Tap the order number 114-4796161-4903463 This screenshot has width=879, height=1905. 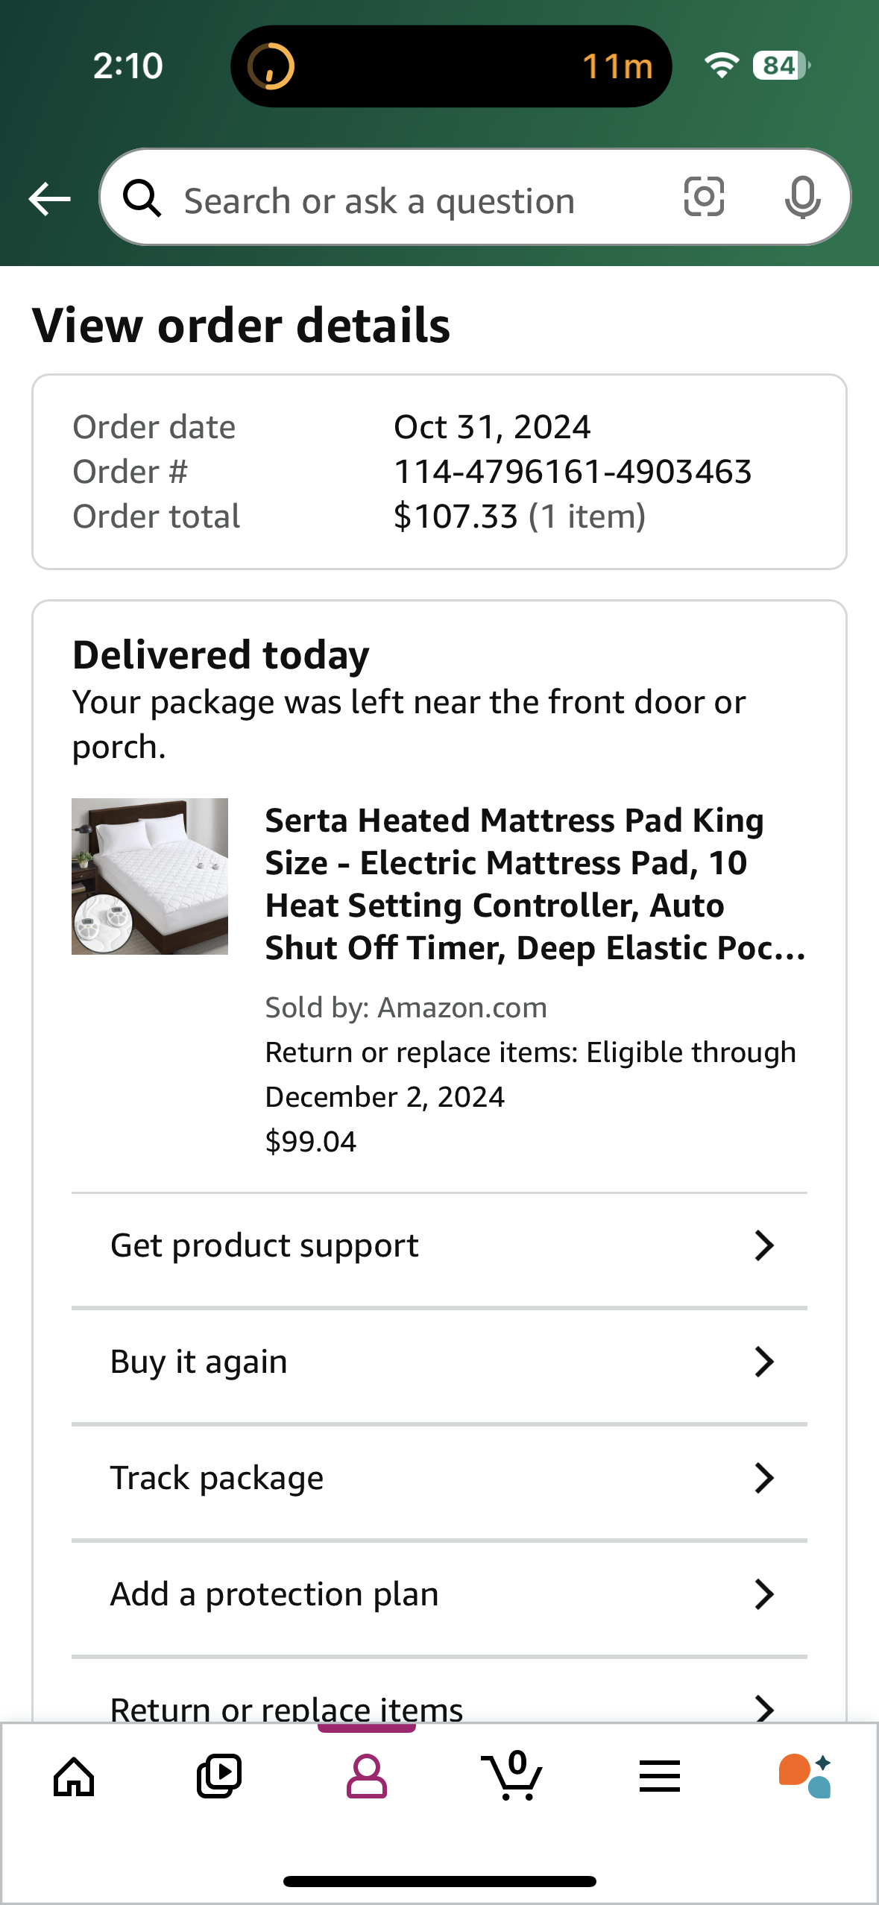pyautogui.click(x=573, y=472)
